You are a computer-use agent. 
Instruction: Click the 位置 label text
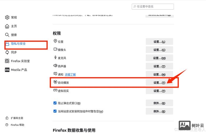tap(61, 41)
